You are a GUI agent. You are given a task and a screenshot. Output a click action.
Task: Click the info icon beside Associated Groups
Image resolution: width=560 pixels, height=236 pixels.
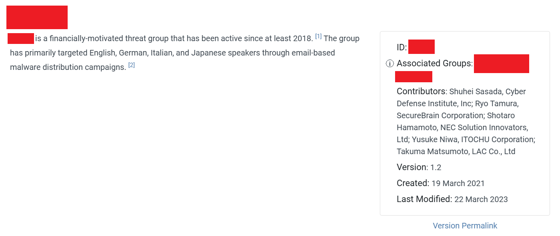pos(390,63)
